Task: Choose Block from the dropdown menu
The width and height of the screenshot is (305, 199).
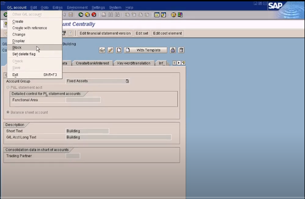Action: click(35, 47)
